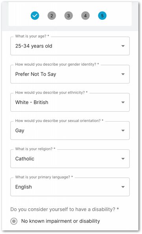This screenshot has width=142, height=234.
Task: Go to step 3 circle
Action: click(69, 15)
